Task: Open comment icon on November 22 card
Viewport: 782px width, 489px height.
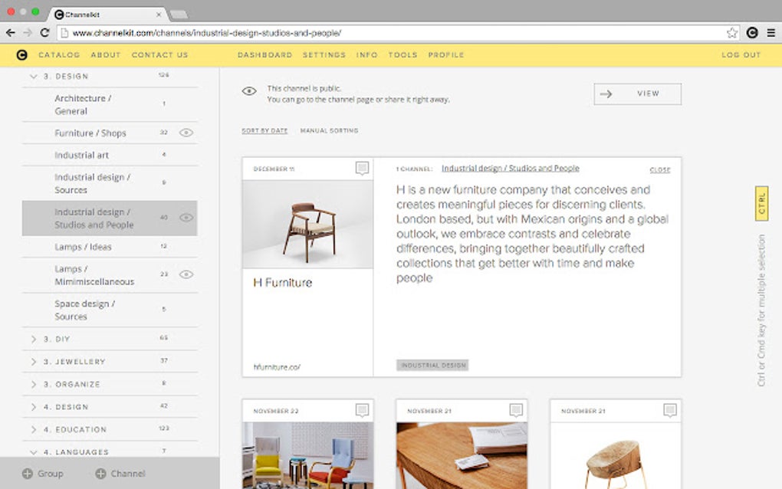Action: [x=362, y=410]
